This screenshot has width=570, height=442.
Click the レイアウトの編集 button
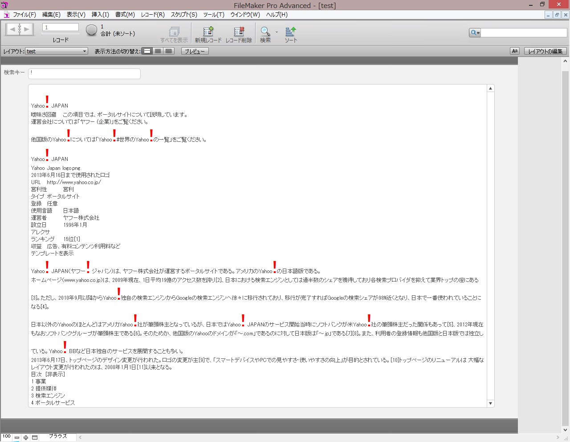coord(546,51)
